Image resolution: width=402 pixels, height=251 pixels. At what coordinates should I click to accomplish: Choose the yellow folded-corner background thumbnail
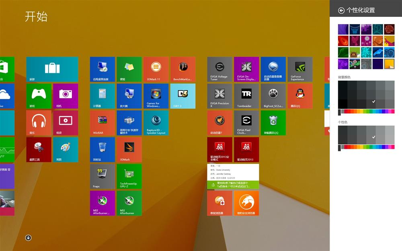pyautogui.click(x=389, y=64)
